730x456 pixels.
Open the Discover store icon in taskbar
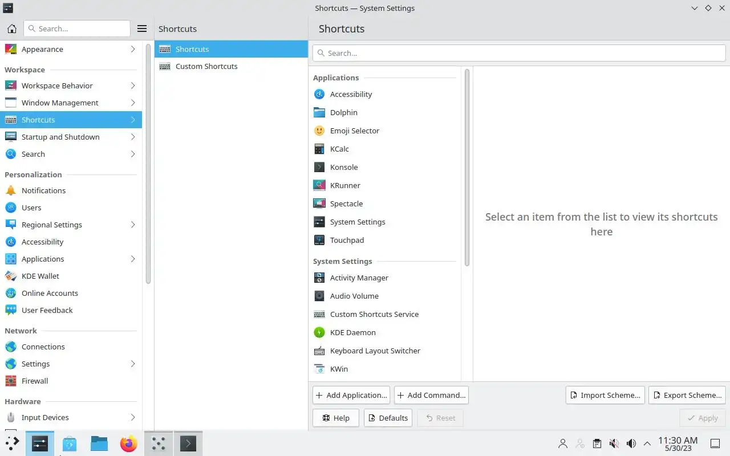coord(70,443)
